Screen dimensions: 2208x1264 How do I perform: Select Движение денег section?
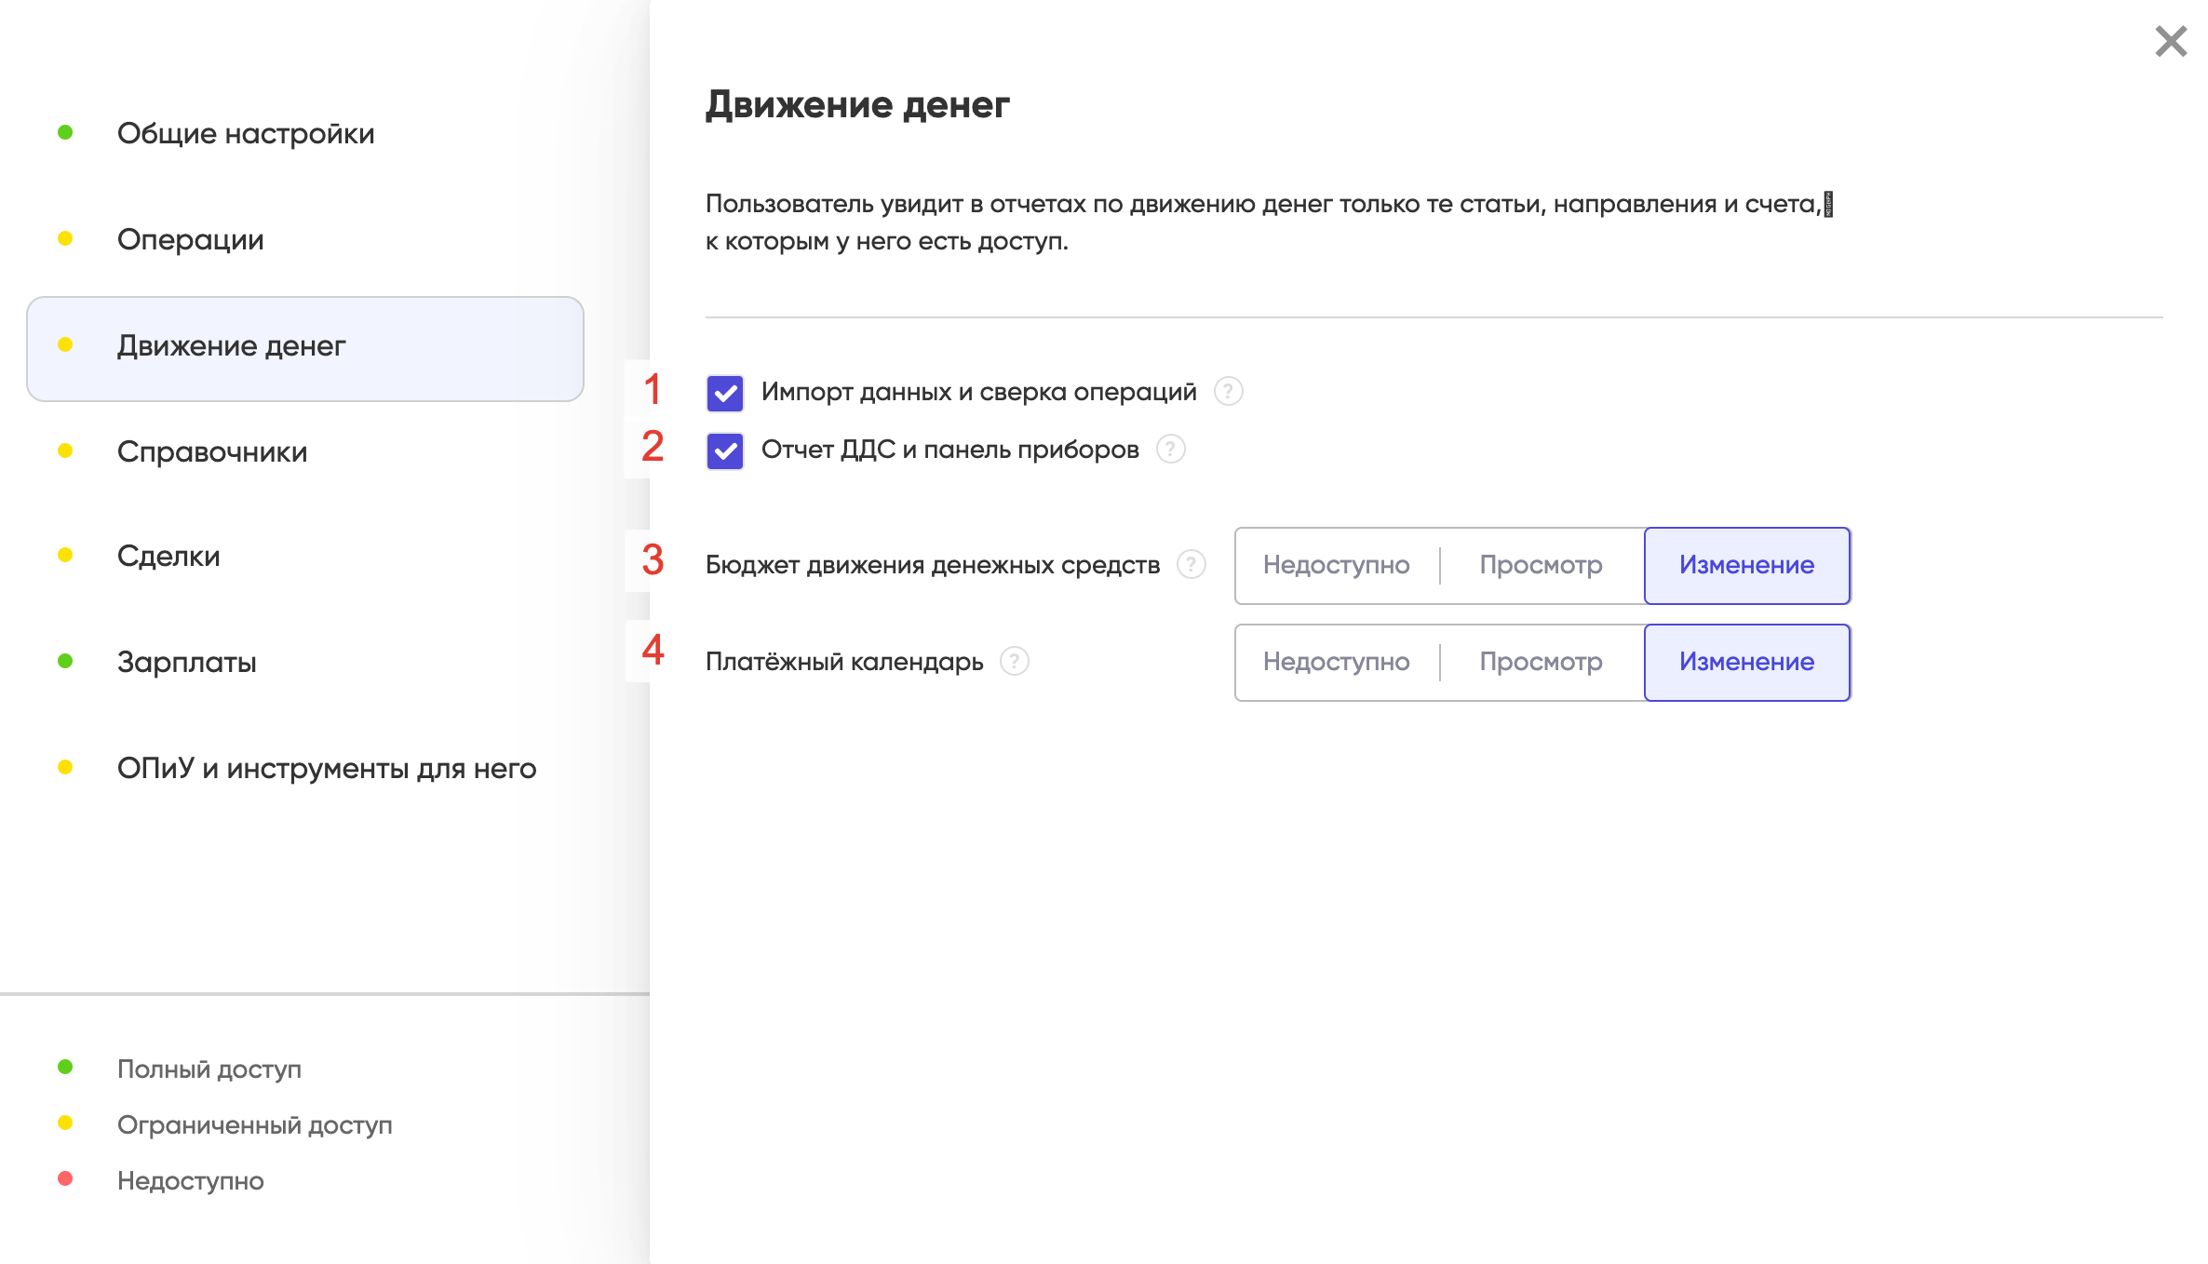click(x=305, y=347)
